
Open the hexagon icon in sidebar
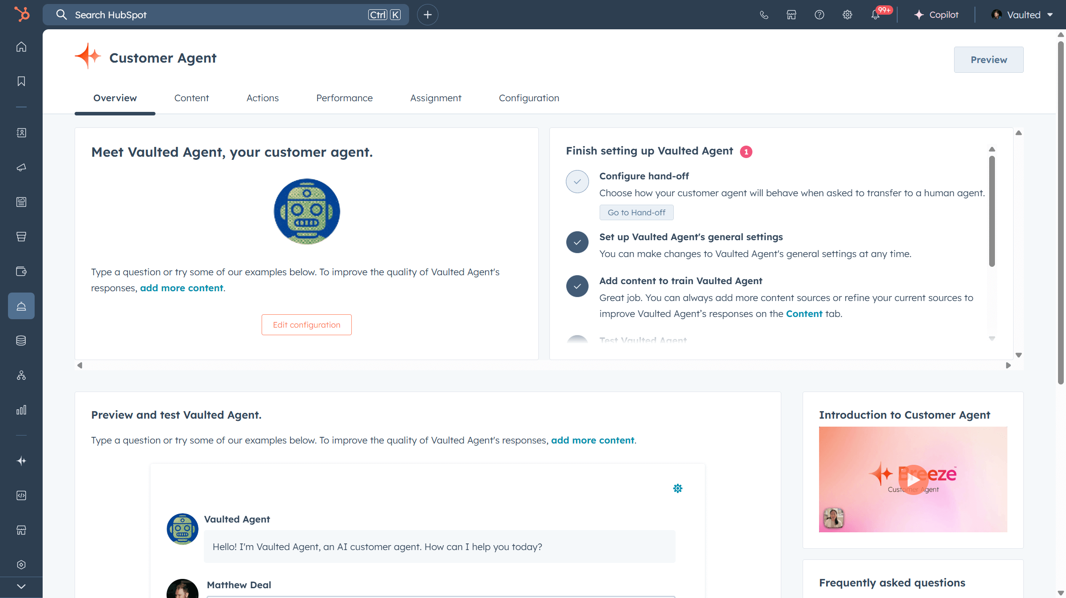(x=21, y=565)
